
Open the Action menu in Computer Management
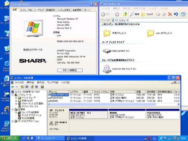point(30,82)
